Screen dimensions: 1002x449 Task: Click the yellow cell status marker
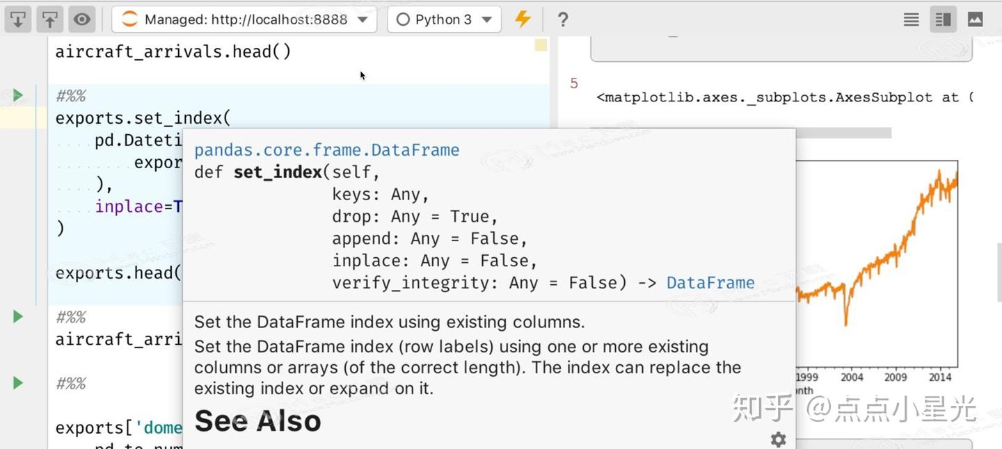pos(539,44)
